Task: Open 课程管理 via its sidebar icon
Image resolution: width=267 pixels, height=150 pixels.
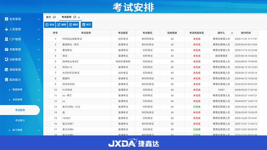Action: (7, 70)
